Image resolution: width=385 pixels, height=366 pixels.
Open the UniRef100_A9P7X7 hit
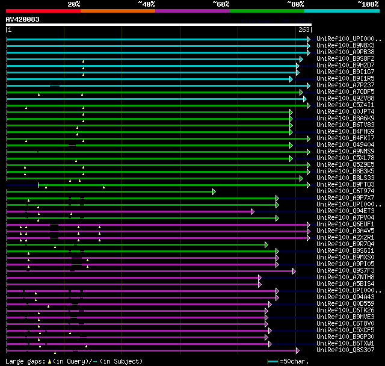[345, 198]
